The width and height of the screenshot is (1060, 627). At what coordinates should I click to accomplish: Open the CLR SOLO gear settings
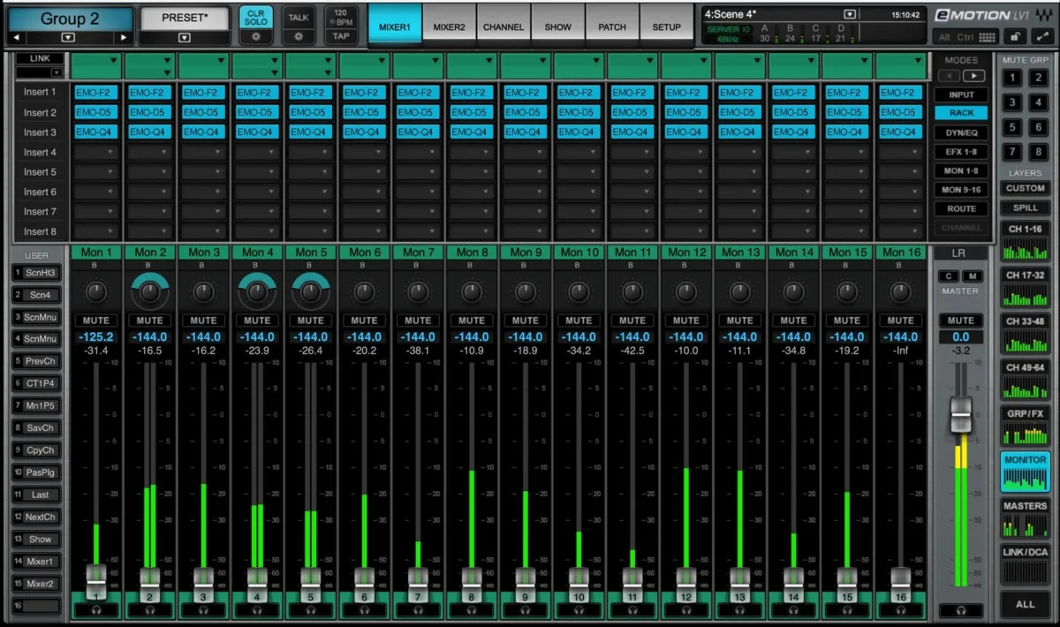tap(256, 37)
